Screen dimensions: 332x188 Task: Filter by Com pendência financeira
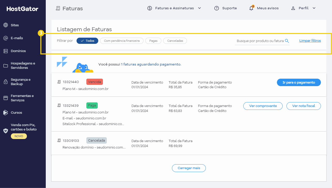pyautogui.click(x=122, y=41)
